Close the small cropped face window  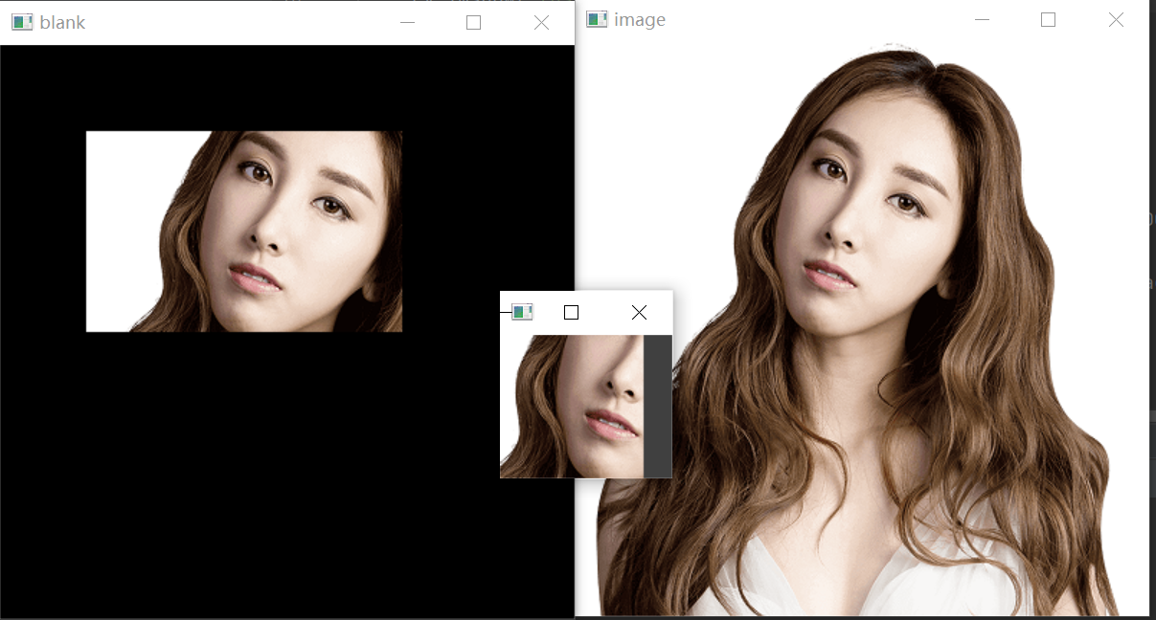click(639, 312)
